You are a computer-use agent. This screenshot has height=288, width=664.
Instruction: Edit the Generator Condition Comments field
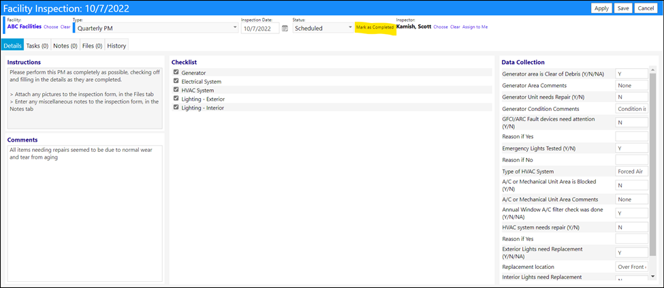tap(631, 109)
